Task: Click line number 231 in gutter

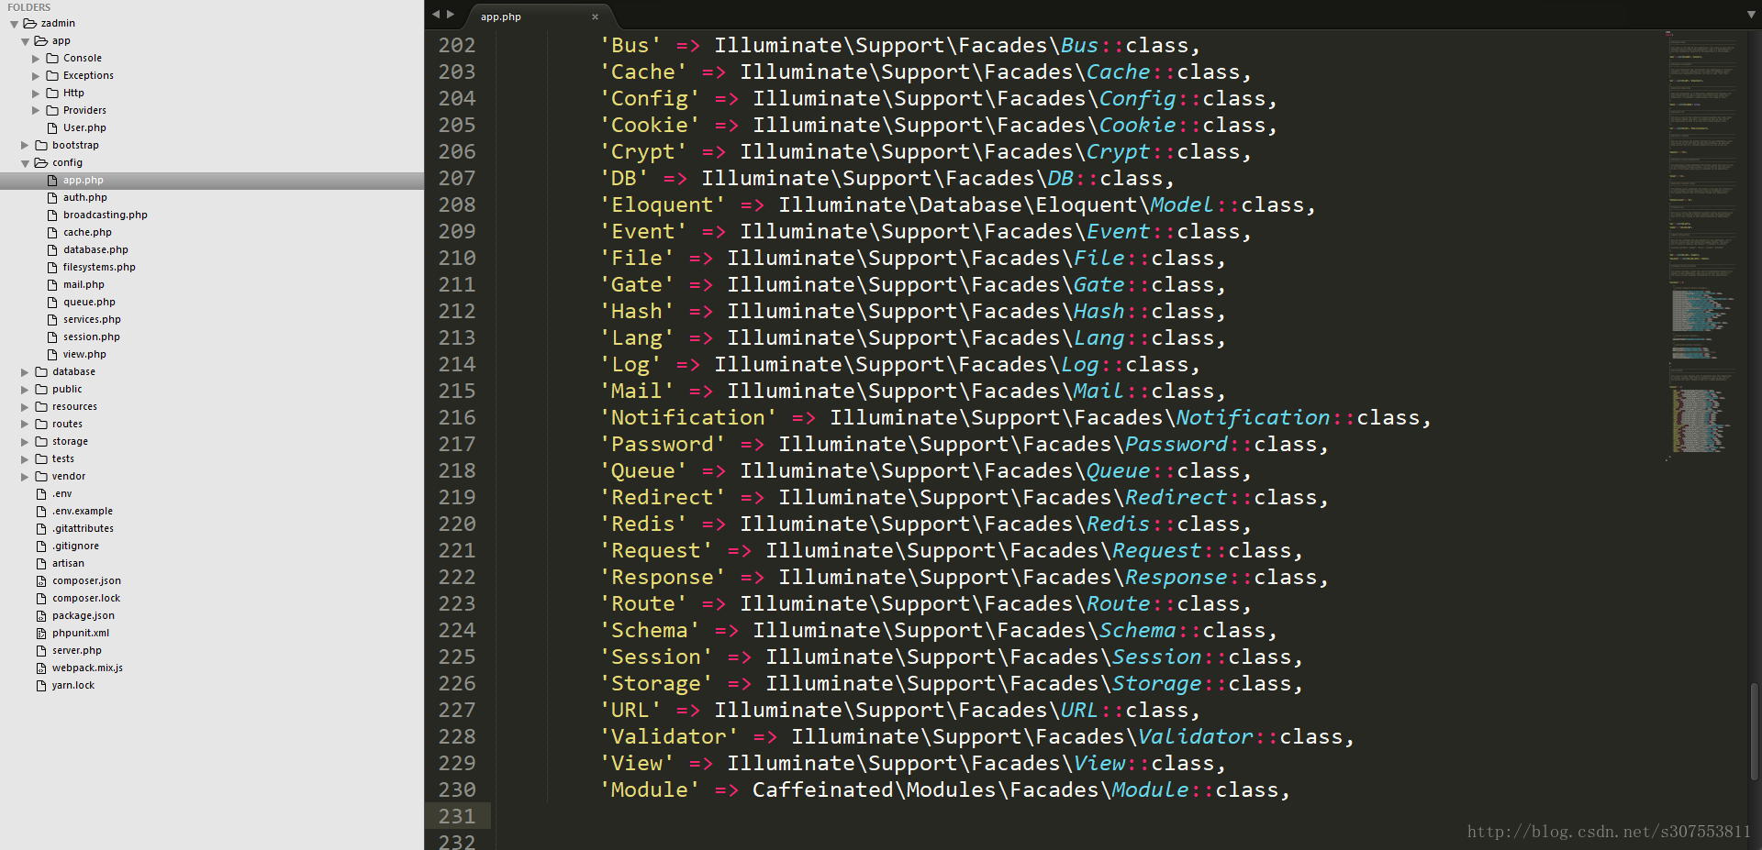Action: 457,816
